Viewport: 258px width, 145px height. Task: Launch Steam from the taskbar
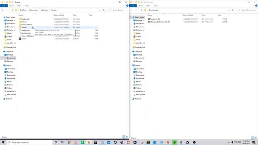(x=115, y=142)
